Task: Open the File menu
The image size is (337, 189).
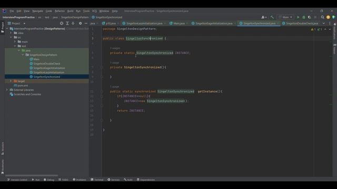Action: (12, 11)
